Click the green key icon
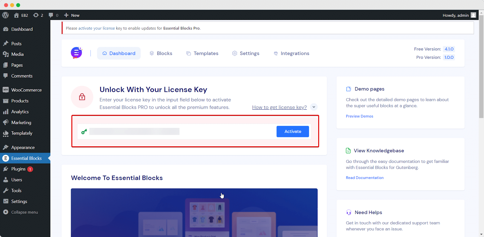The height and width of the screenshot is (237, 484). pos(84,131)
